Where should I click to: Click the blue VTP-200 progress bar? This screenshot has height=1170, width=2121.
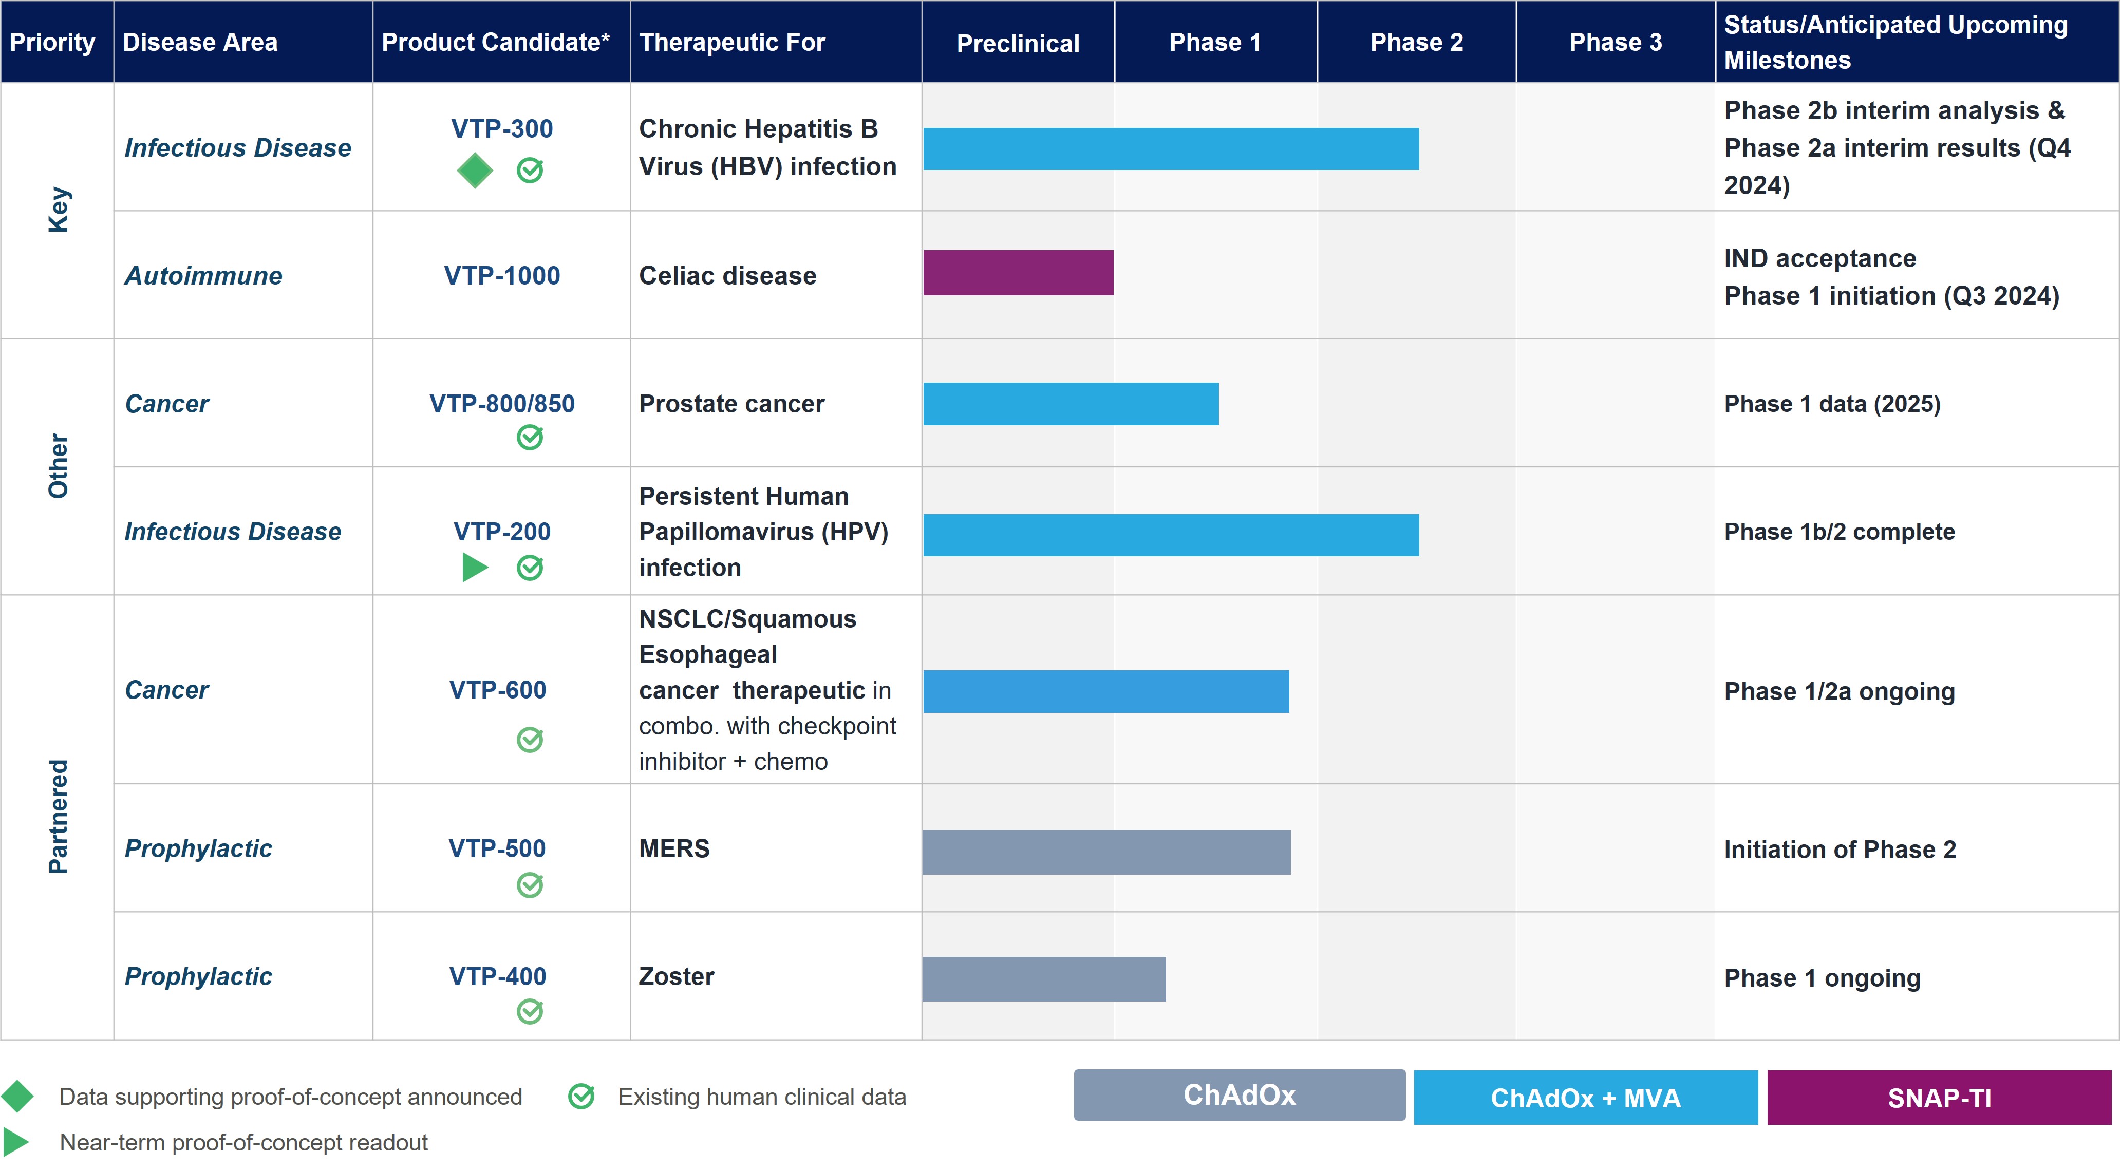(1171, 535)
